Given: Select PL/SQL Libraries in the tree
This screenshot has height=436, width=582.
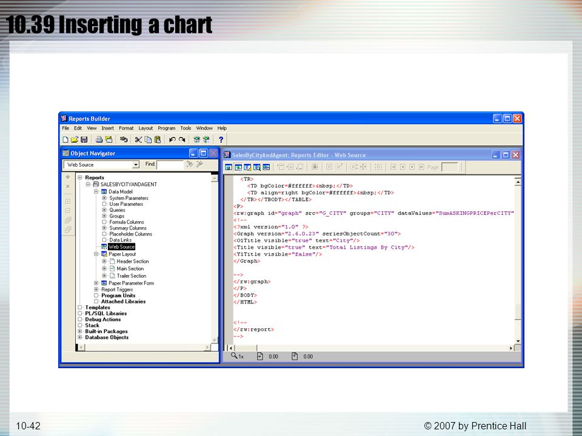Looking at the screenshot, I should (105, 313).
